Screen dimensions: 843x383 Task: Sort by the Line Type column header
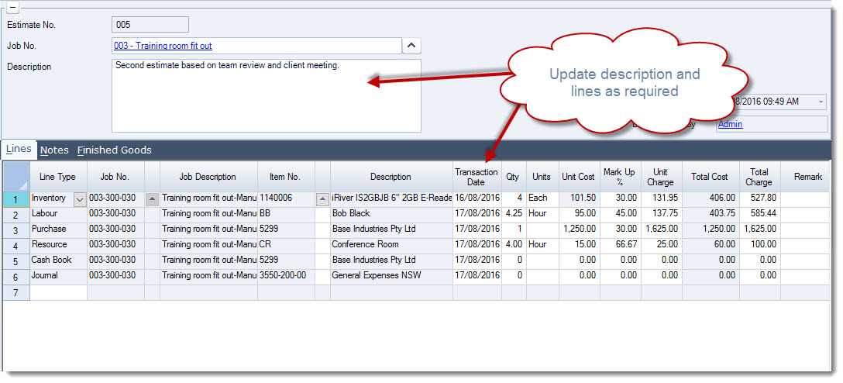point(58,177)
